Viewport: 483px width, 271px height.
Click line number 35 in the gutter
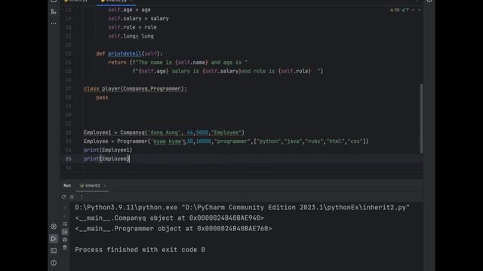pyautogui.click(x=68, y=159)
